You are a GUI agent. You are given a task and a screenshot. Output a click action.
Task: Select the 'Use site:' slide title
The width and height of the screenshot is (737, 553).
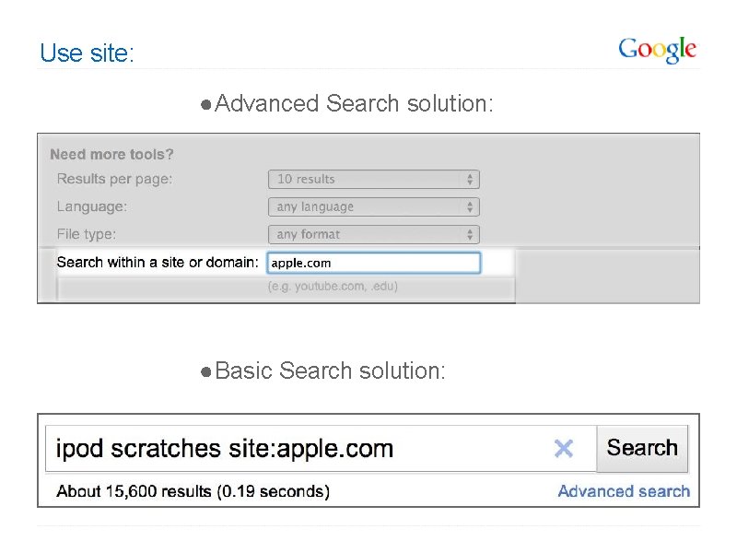87,53
